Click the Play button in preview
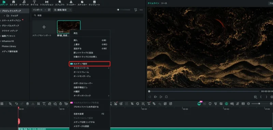Screen dimensions: 273x130 (161, 97)
